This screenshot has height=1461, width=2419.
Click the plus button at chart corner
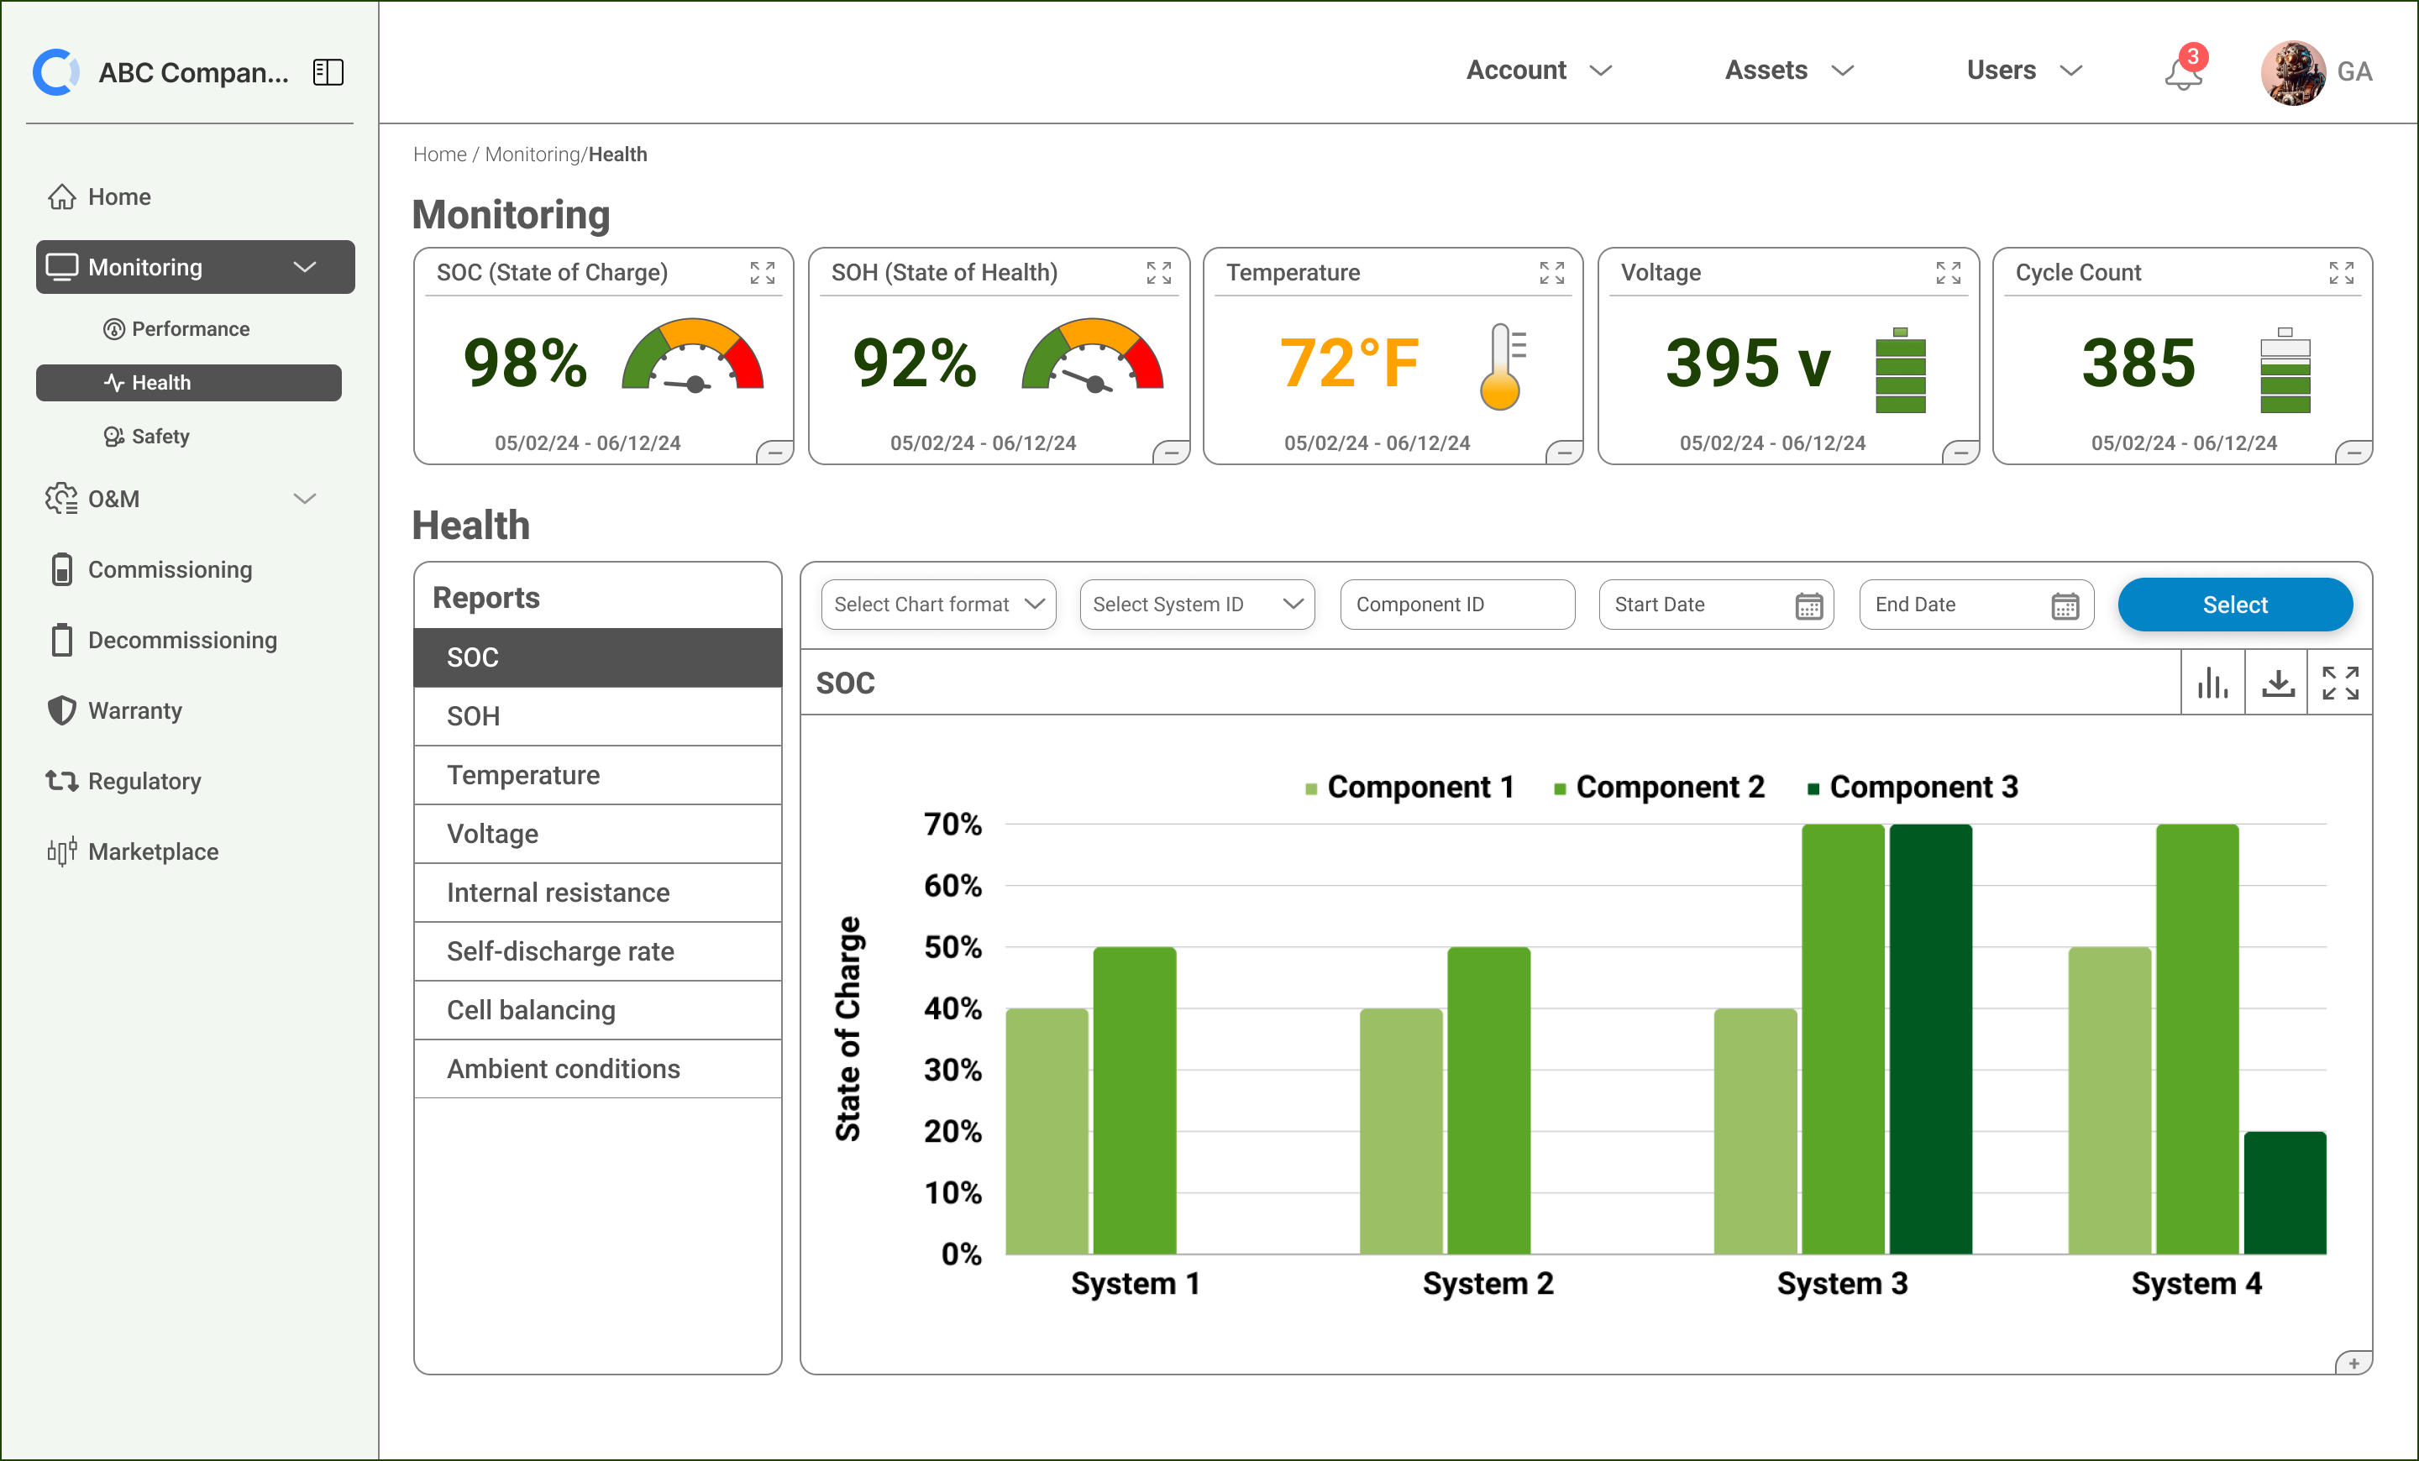[x=2353, y=1363]
